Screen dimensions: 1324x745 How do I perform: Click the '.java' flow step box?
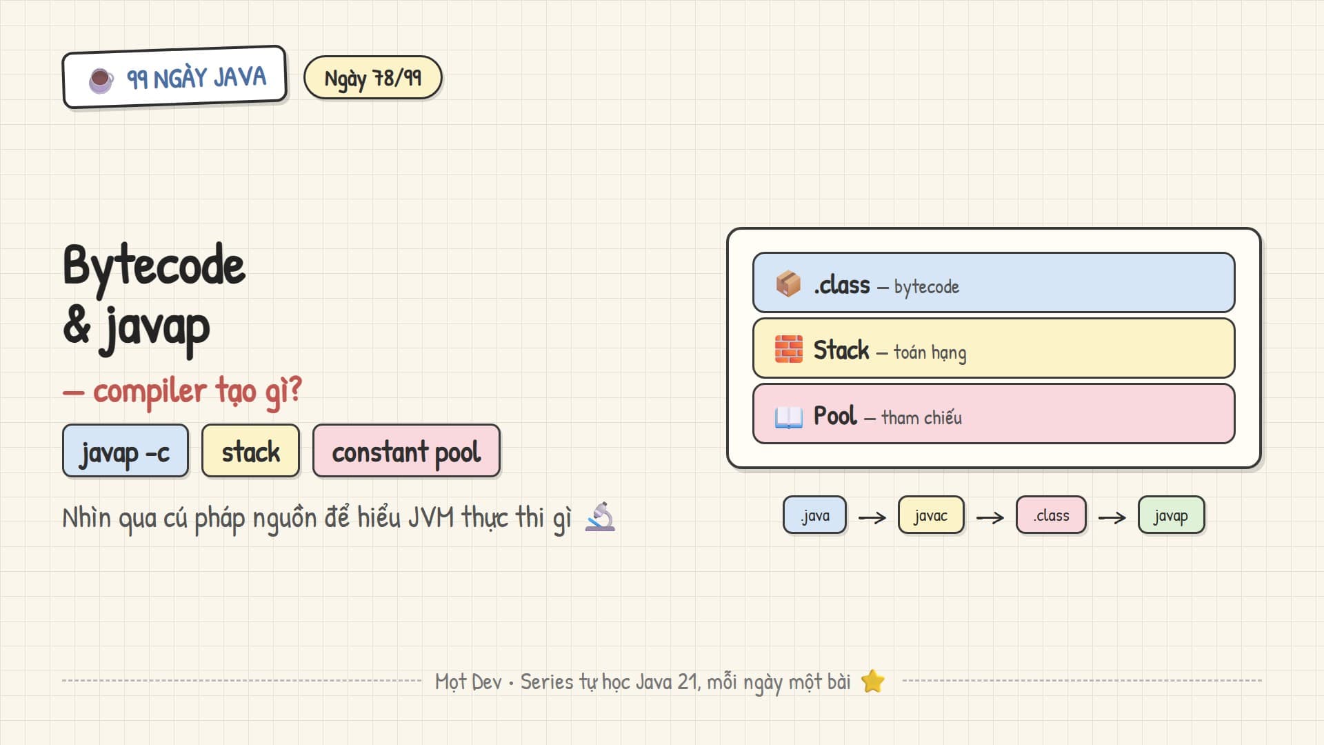[x=814, y=515]
